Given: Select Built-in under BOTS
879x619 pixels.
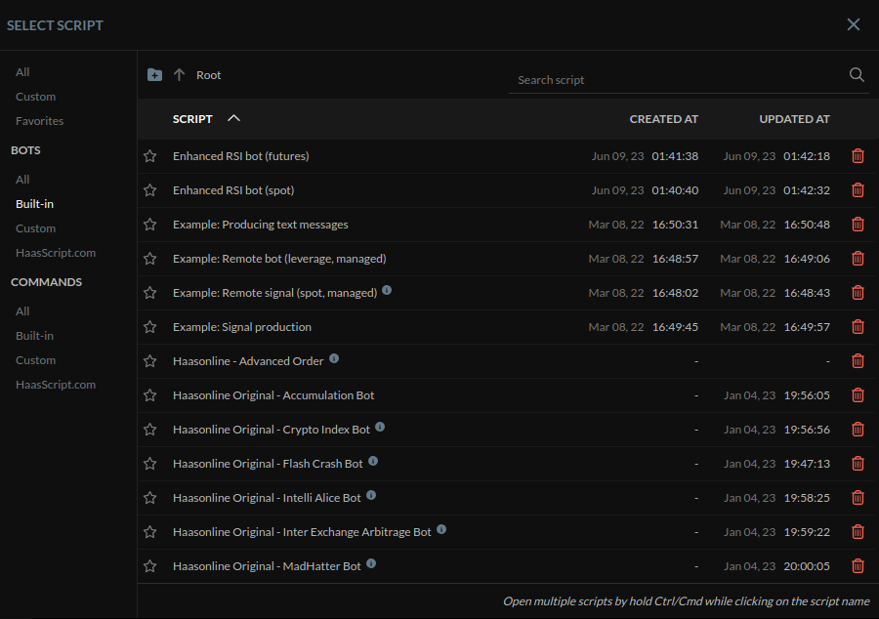Looking at the screenshot, I should pos(35,203).
